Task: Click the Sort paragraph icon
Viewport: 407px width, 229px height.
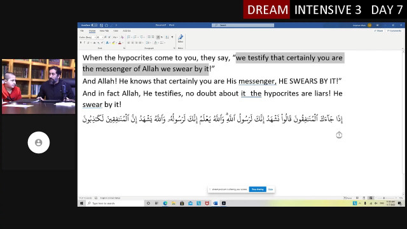Action: click(x=167, y=37)
